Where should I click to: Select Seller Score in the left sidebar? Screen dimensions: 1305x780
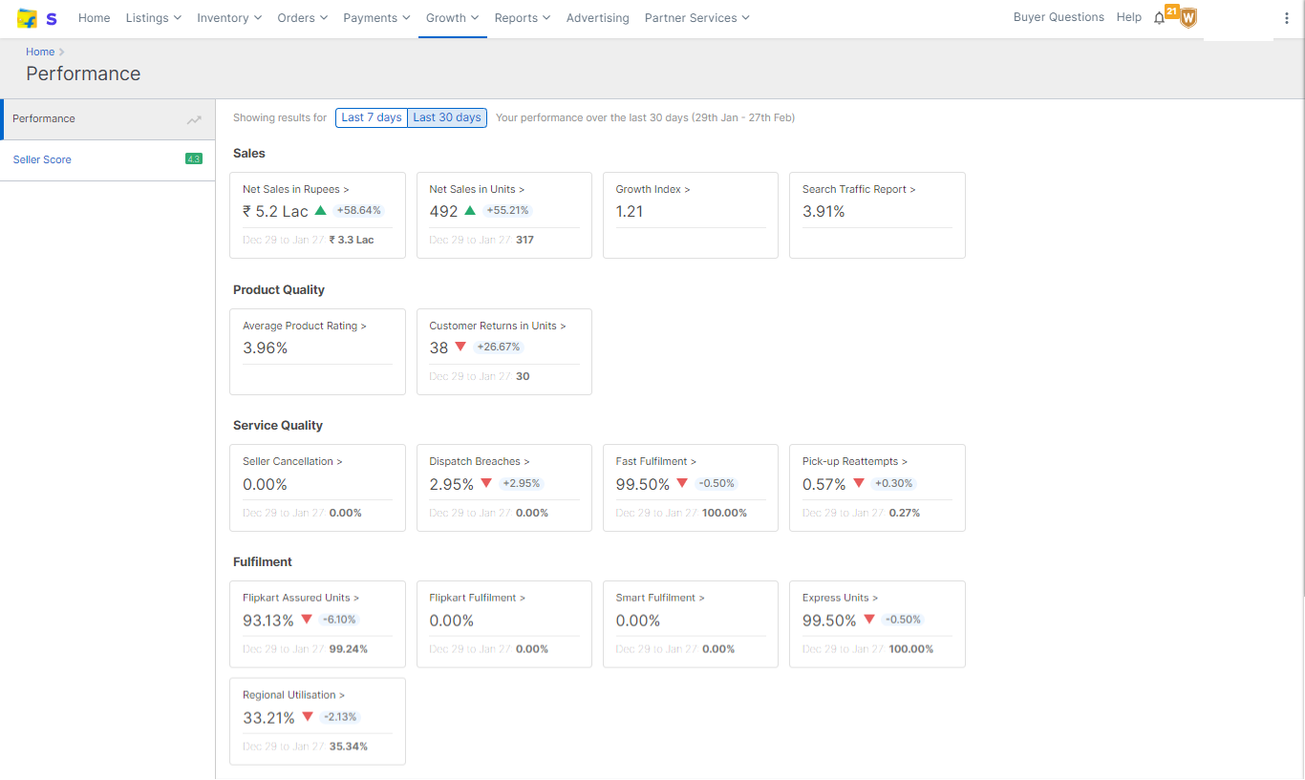tap(108, 159)
